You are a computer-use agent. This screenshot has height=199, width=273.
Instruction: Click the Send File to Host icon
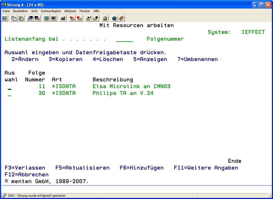tap(30, 18)
